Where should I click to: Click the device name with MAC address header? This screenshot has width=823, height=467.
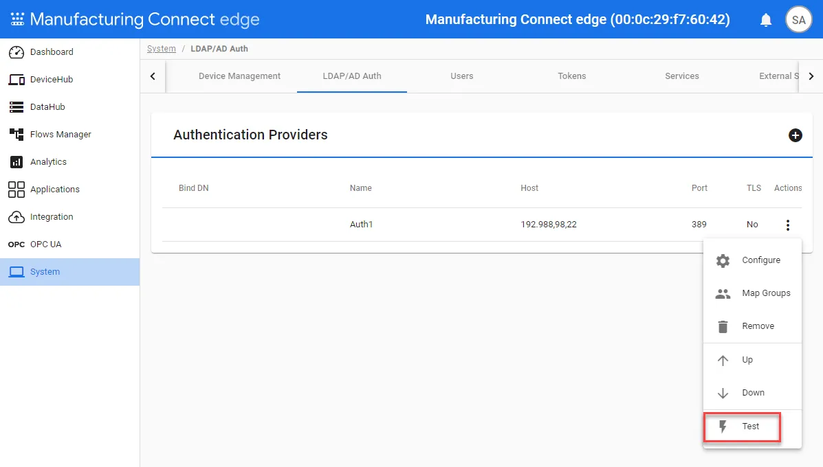(578, 20)
